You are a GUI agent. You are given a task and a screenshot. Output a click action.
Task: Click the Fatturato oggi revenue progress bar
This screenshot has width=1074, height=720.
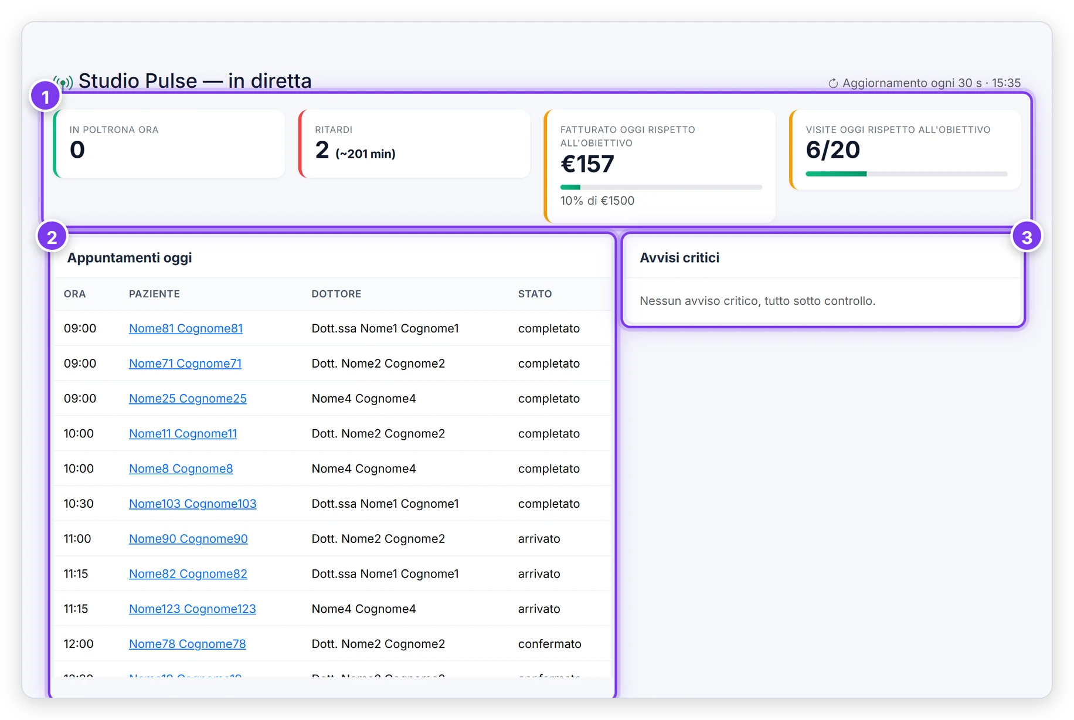coord(661,187)
